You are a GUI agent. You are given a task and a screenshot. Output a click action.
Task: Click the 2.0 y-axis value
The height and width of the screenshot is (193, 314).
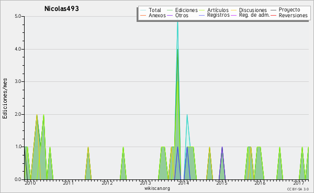coord(18,114)
